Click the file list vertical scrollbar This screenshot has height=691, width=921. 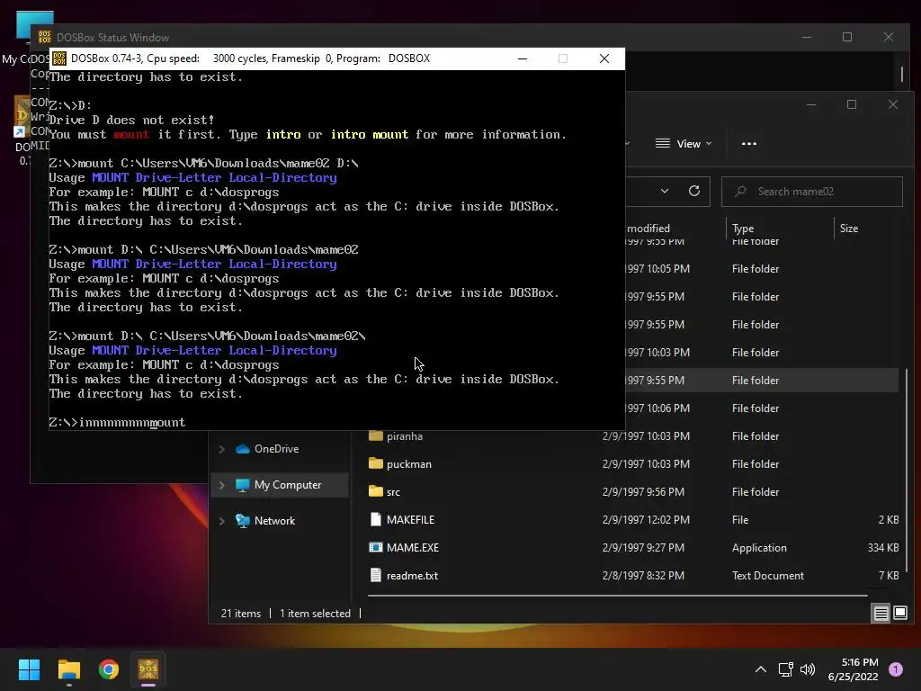pyautogui.click(x=907, y=470)
